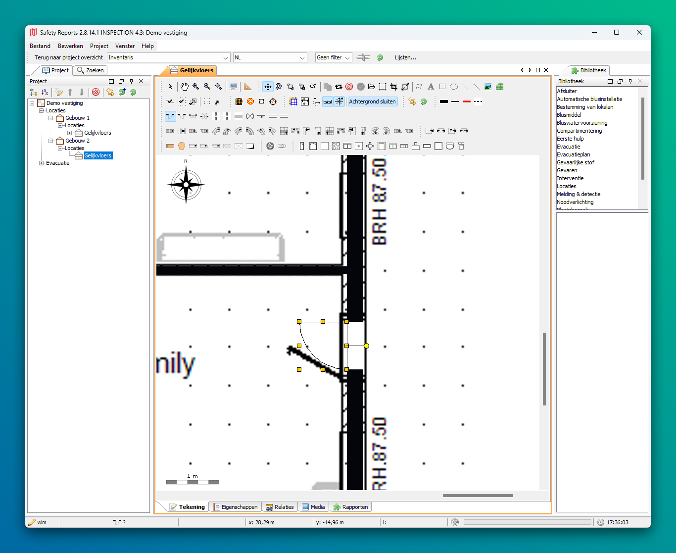Toggle the blue grid display button
This screenshot has width=676, height=553.
click(x=293, y=101)
